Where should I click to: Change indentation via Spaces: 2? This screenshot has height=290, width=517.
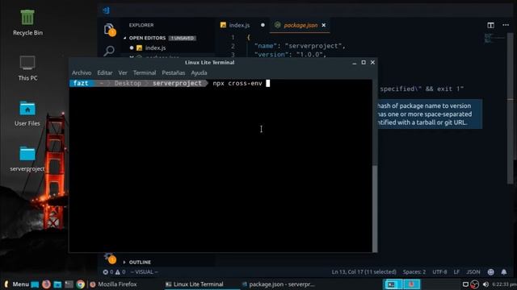click(x=414, y=272)
